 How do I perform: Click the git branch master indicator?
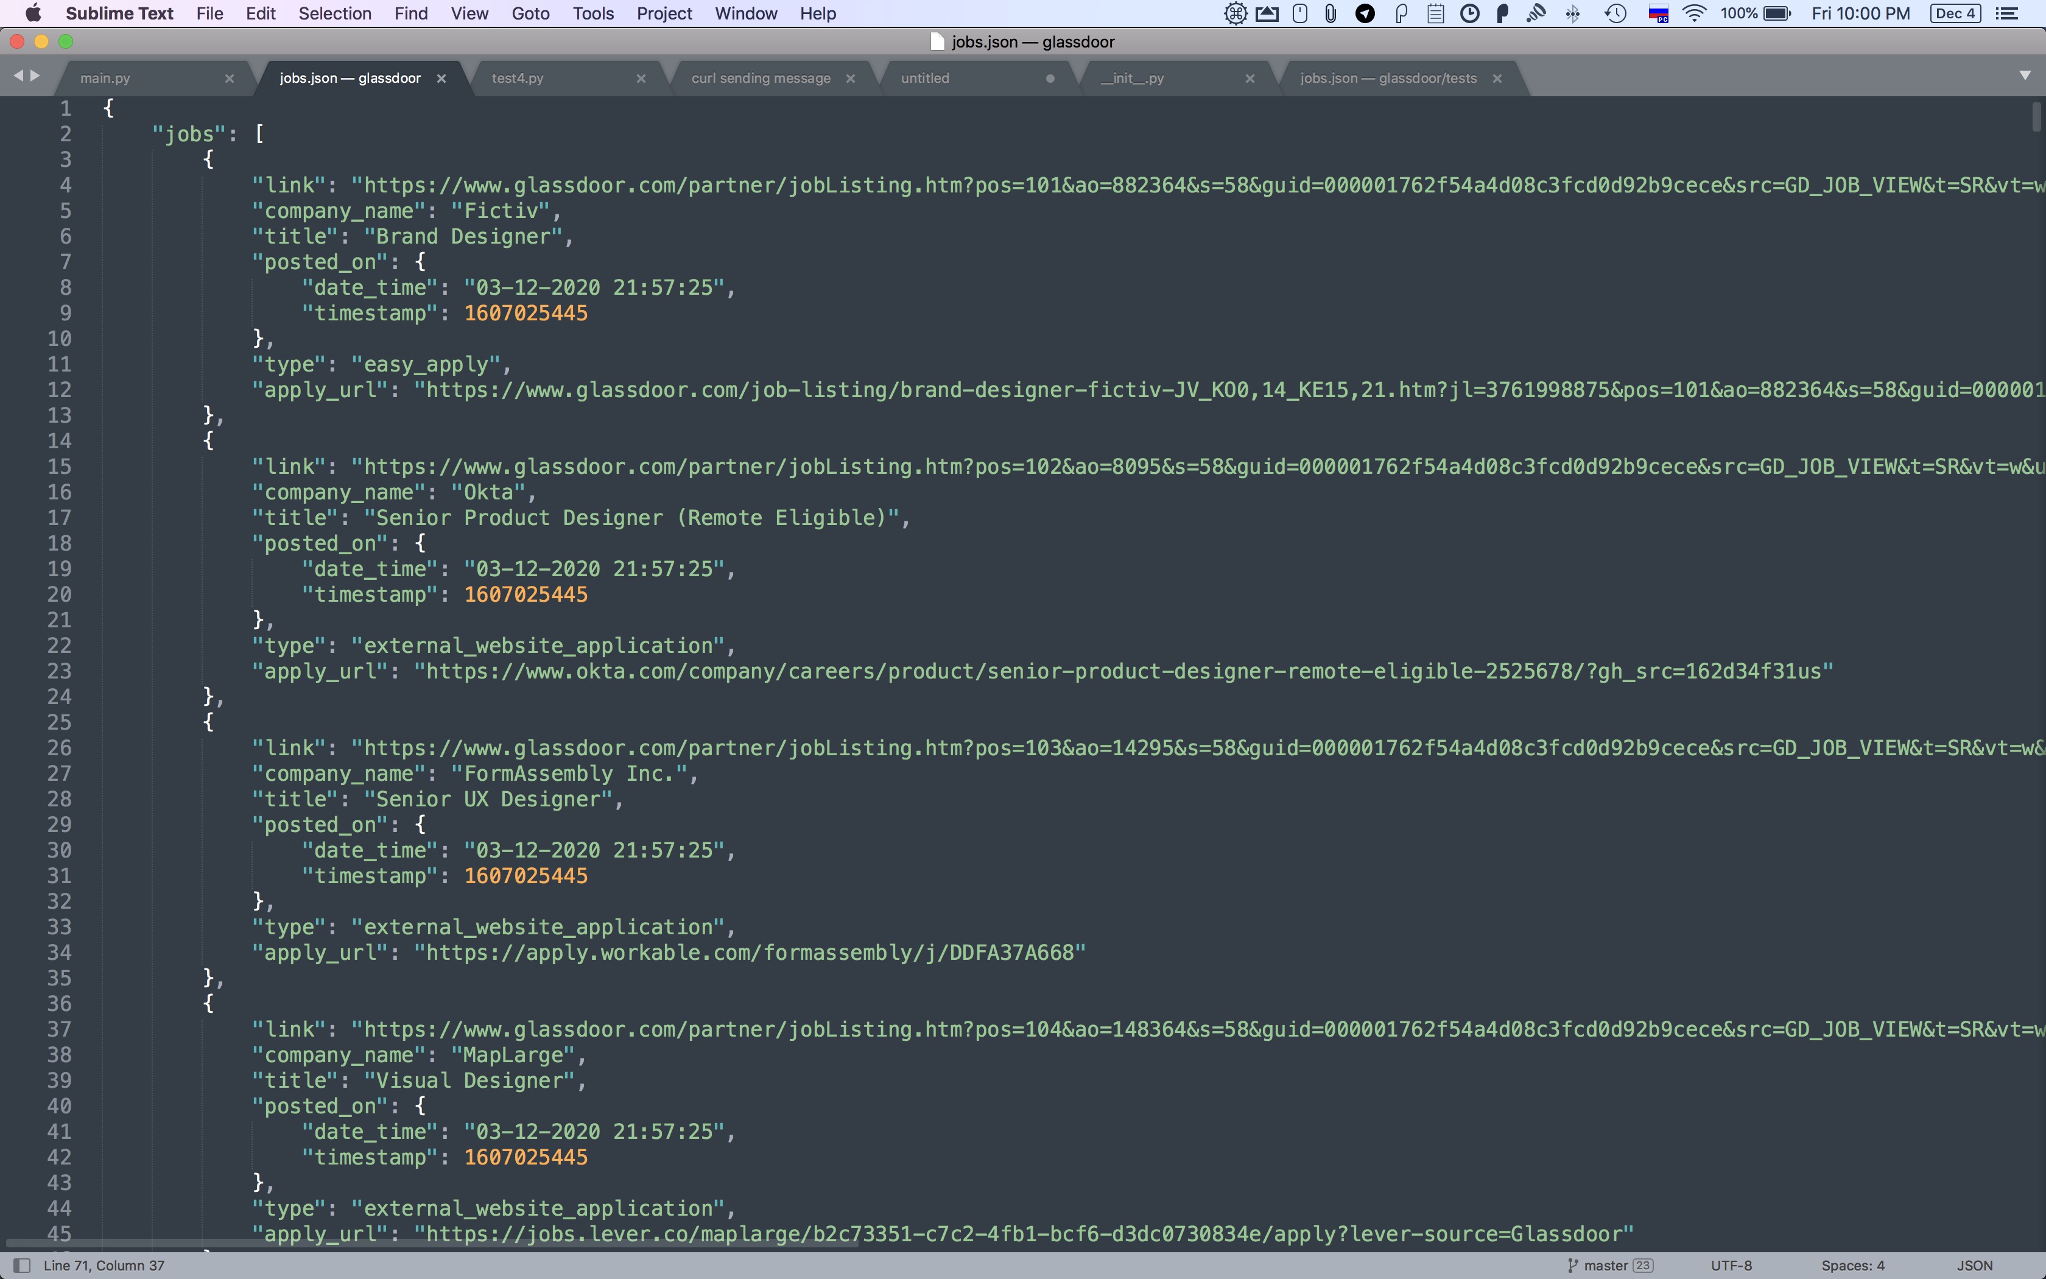tap(1610, 1266)
